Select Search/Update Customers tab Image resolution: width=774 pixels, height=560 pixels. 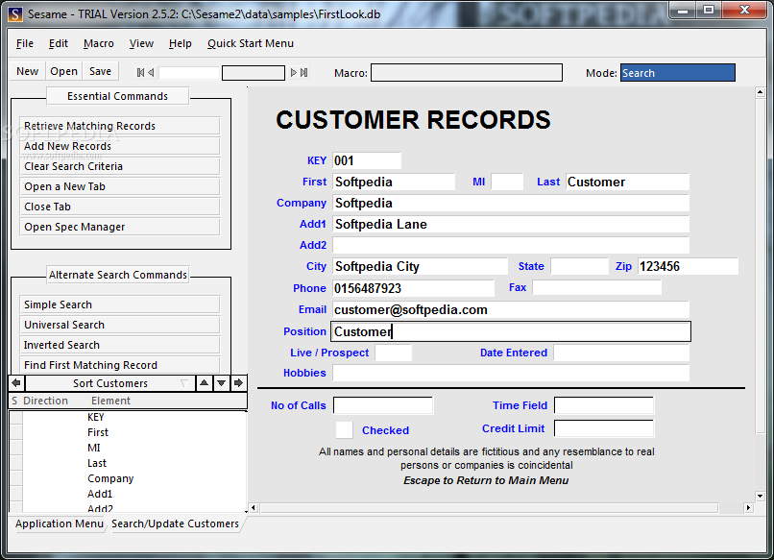[175, 523]
